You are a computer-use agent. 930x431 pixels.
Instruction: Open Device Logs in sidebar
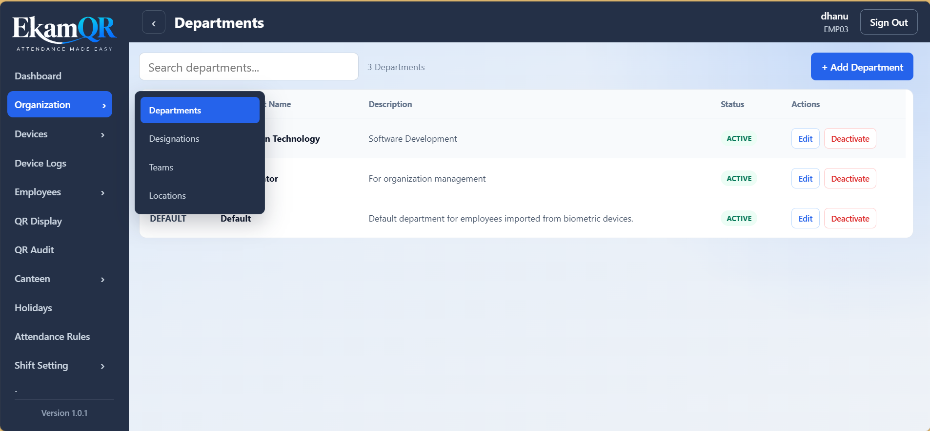tap(40, 163)
